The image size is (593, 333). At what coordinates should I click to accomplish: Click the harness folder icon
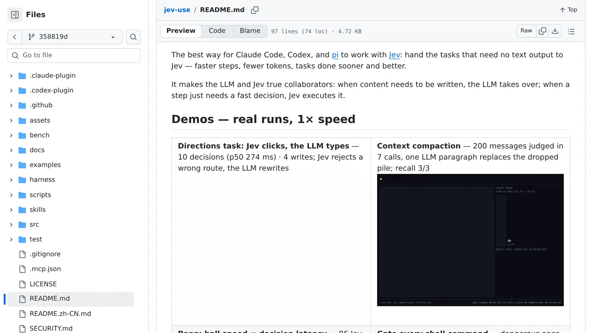tap(22, 179)
